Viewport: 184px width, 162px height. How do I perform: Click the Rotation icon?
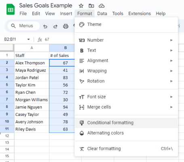click(82, 81)
